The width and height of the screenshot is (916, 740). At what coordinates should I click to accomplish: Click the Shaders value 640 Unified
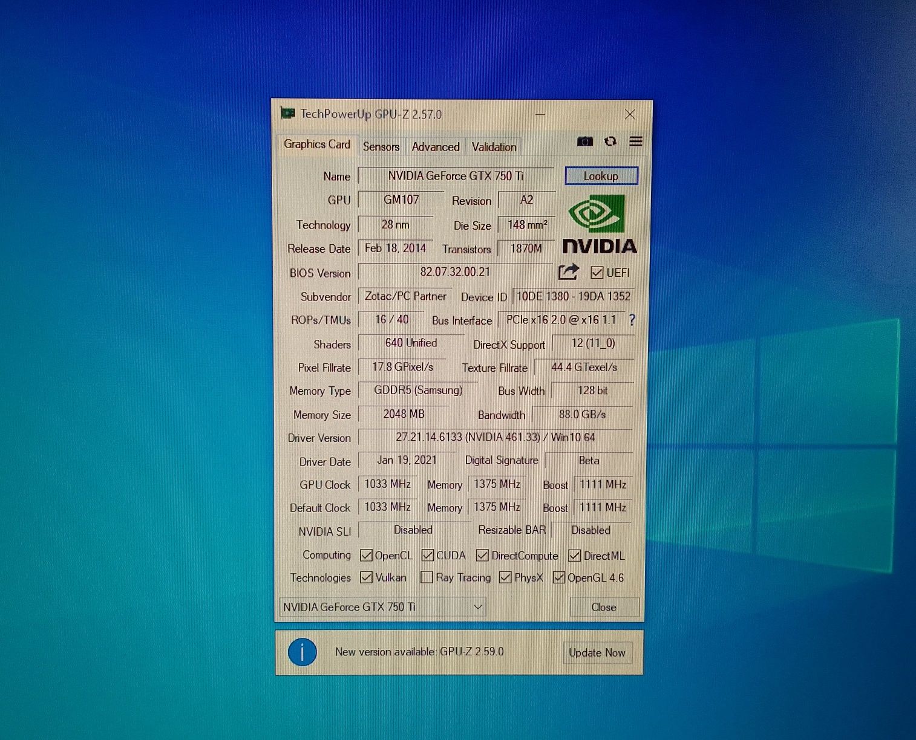pos(411,343)
